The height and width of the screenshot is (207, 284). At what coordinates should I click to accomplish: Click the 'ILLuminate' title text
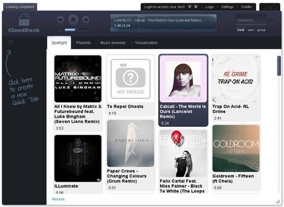(66, 186)
